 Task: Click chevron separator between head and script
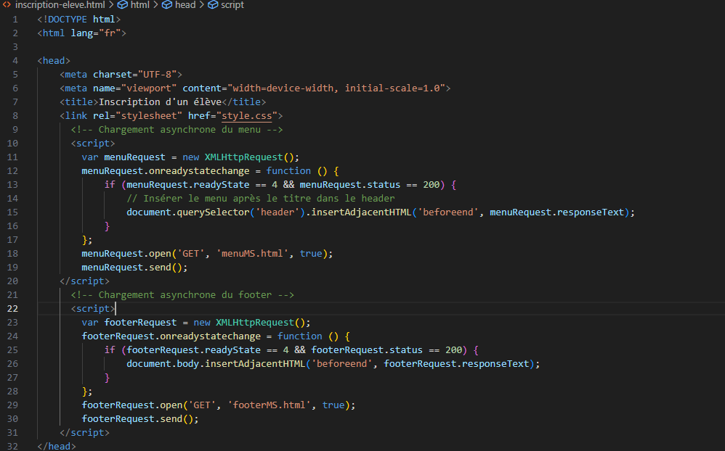point(201,5)
